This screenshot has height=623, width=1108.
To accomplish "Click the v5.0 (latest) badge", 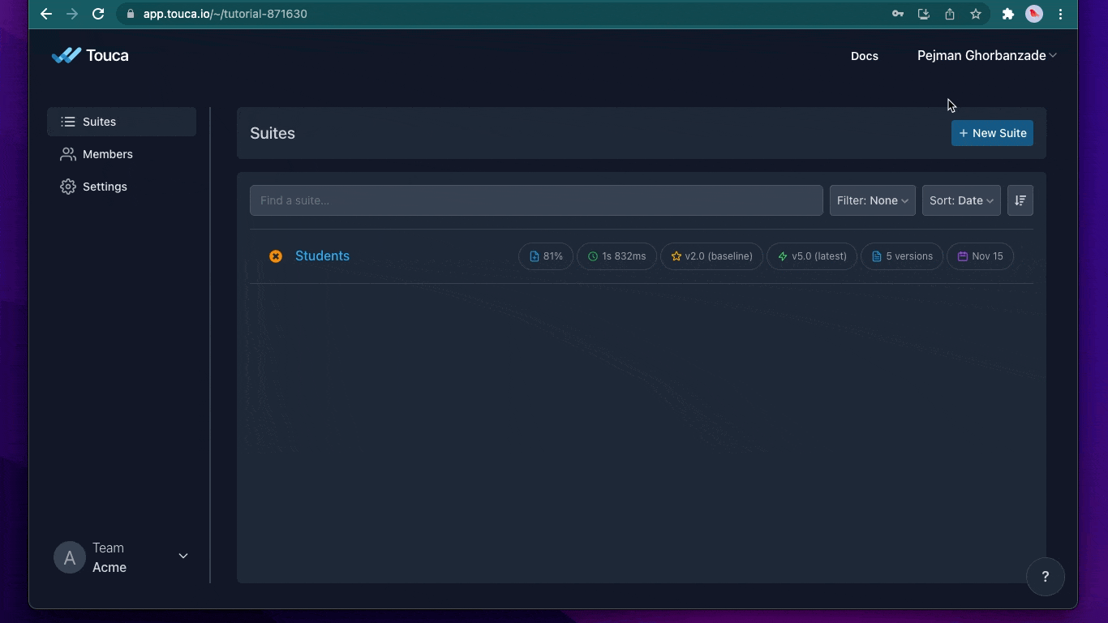I will pos(812,256).
